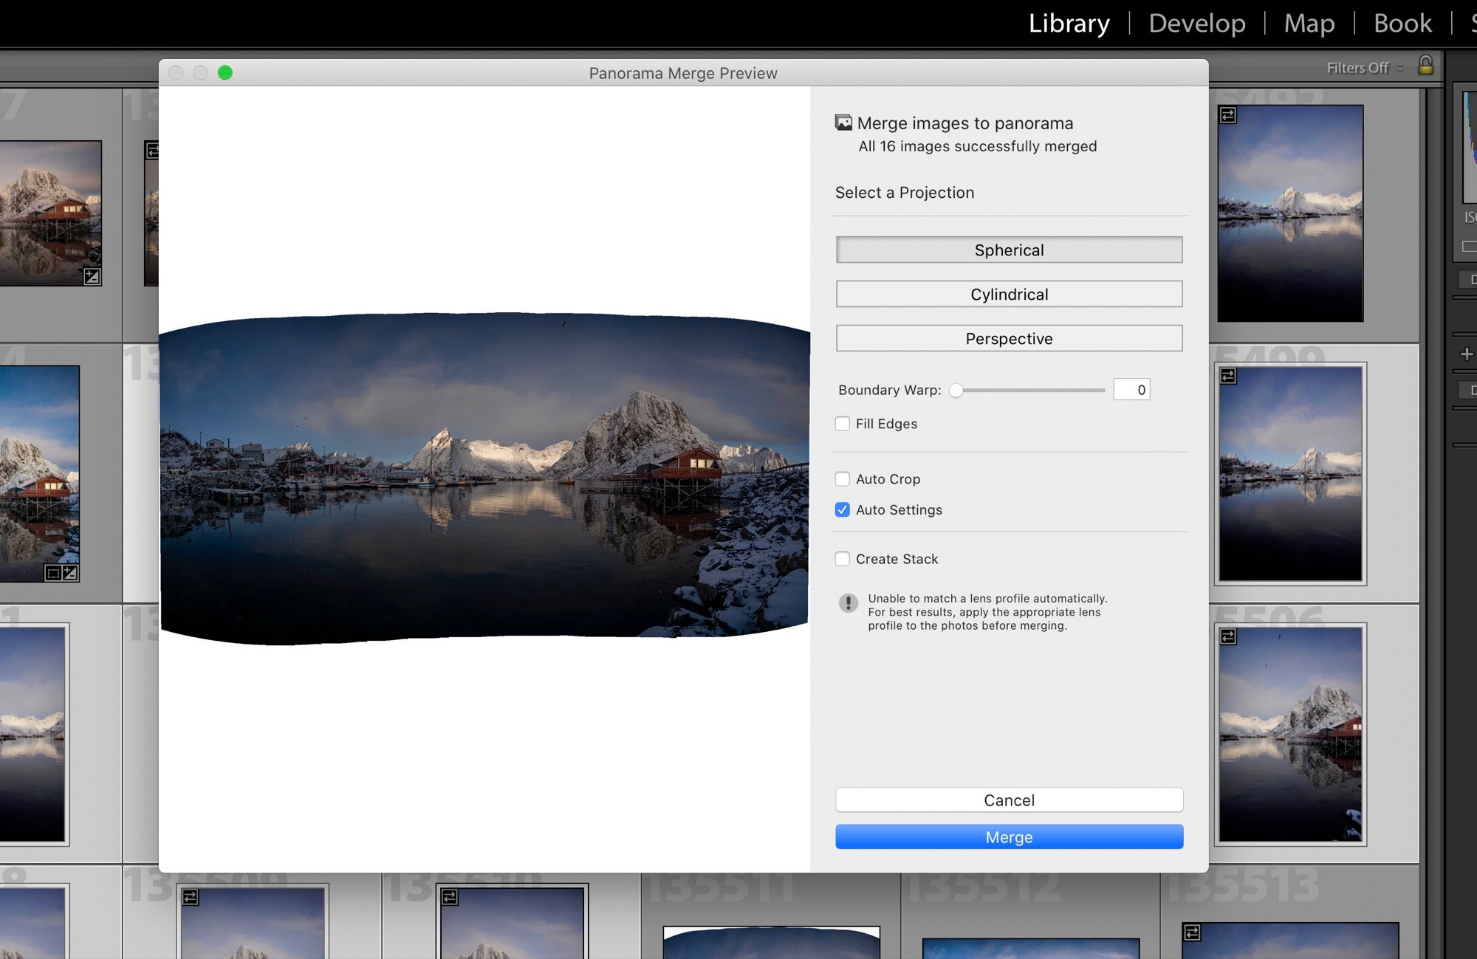
Task: Enable the Create Stack checkbox
Action: pos(843,559)
